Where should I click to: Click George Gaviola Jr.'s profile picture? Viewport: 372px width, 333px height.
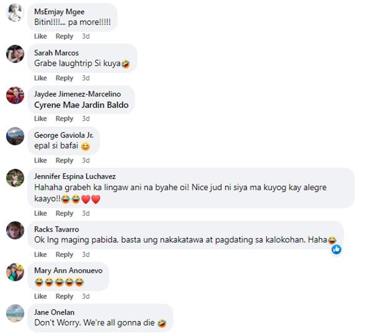(15, 136)
